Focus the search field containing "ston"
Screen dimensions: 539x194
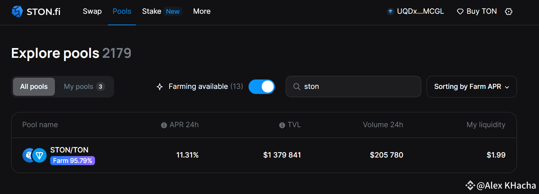coord(358,87)
